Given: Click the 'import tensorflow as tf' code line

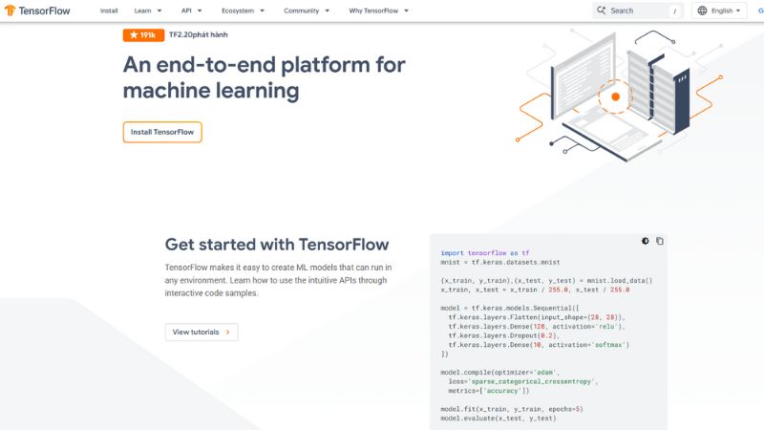Looking at the screenshot, I should (x=485, y=253).
